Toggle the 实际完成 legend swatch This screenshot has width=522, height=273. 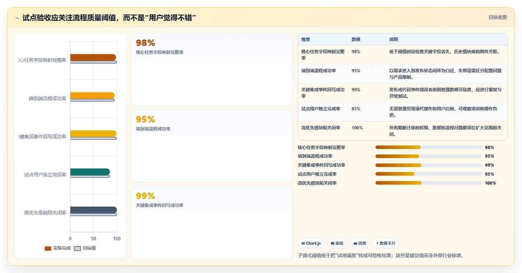tap(48, 248)
